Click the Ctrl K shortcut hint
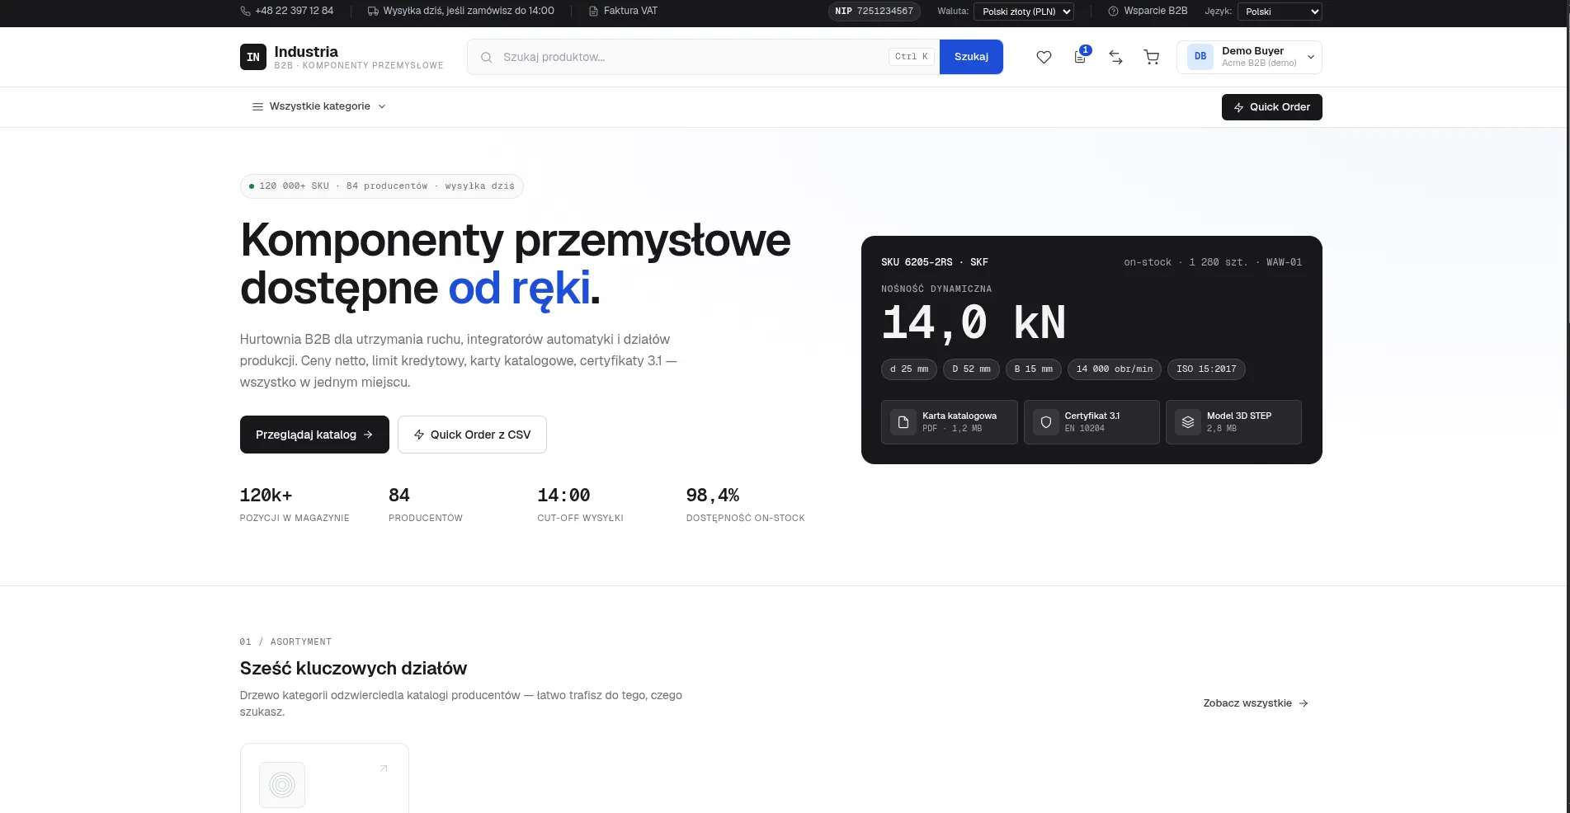The image size is (1570, 813). 912,57
